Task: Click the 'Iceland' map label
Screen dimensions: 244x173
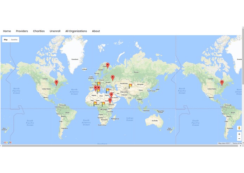Action: [x=85, y=69]
